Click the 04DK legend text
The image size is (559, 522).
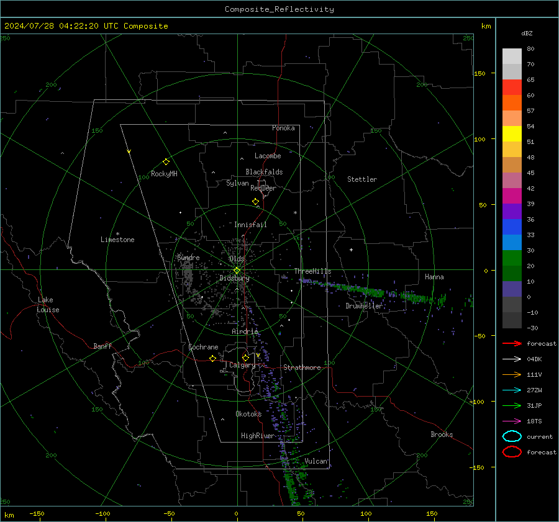[x=534, y=359]
